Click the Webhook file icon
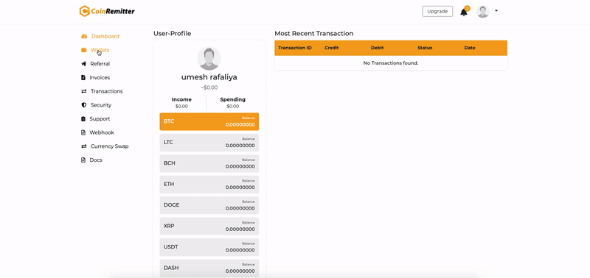Viewport: 590px width, 278px height. tap(83, 132)
